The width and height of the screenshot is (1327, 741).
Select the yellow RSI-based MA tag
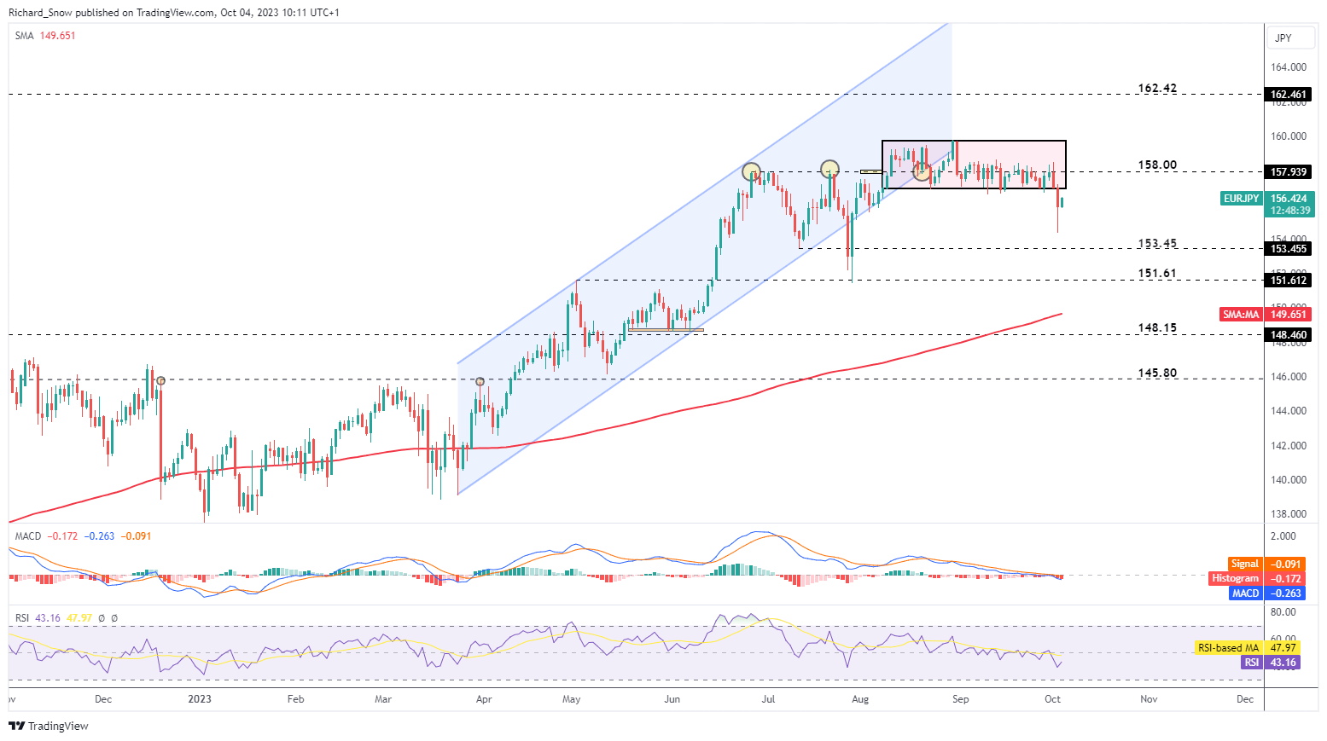1228,648
